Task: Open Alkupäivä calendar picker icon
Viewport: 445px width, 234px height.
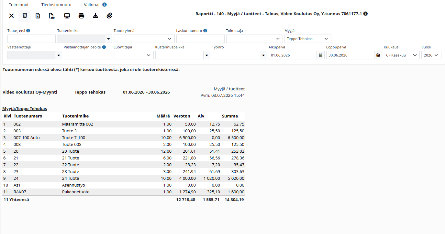Action: pyautogui.click(x=320, y=55)
